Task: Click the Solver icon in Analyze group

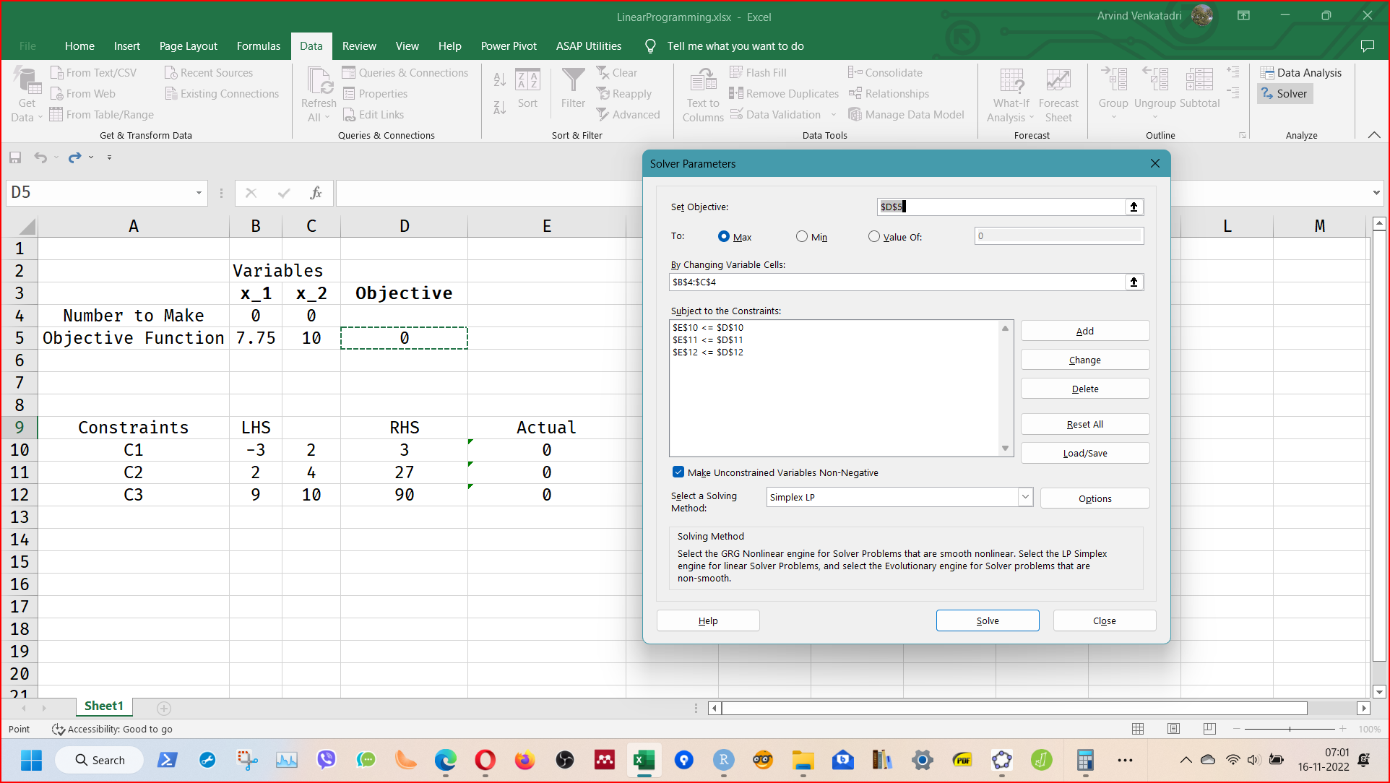Action: coord(1268,94)
